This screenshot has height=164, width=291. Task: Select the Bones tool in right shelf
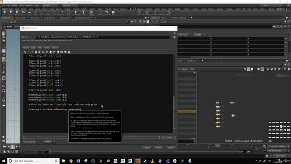point(139,13)
